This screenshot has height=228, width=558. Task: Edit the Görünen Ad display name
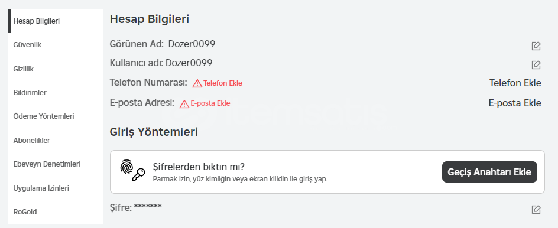pyautogui.click(x=536, y=46)
